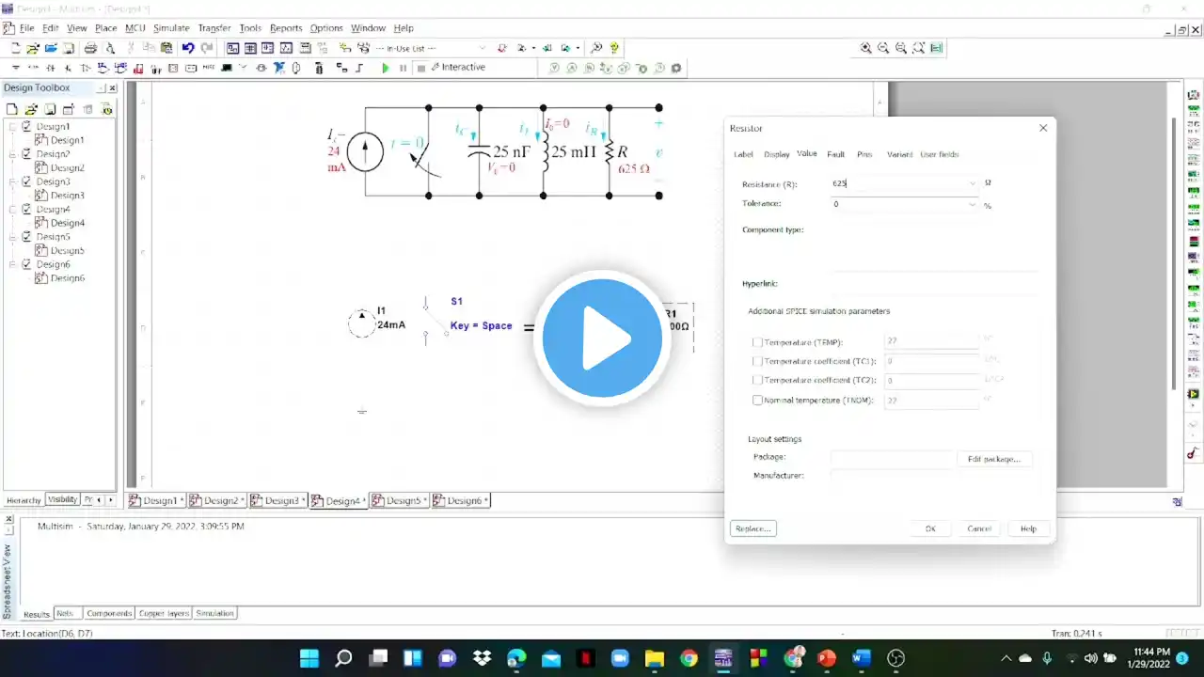The height and width of the screenshot is (677, 1204).
Task: Enable the Temperature (TEMP) checkbox
Action: point(758,342)
